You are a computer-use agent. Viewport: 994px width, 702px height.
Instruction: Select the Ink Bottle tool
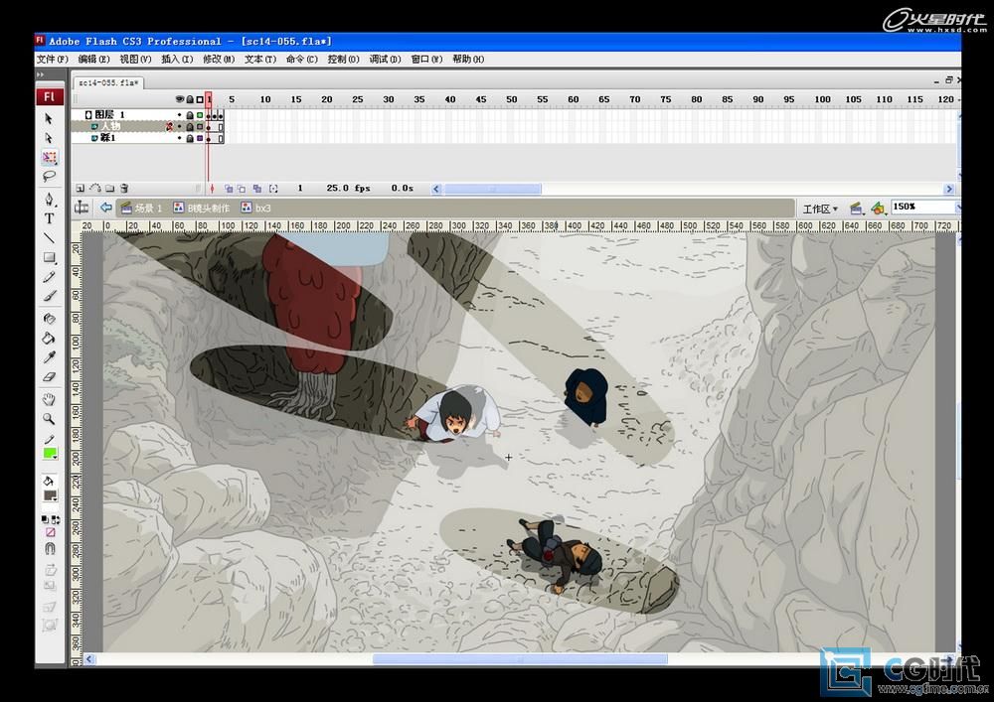pos(49,319)
